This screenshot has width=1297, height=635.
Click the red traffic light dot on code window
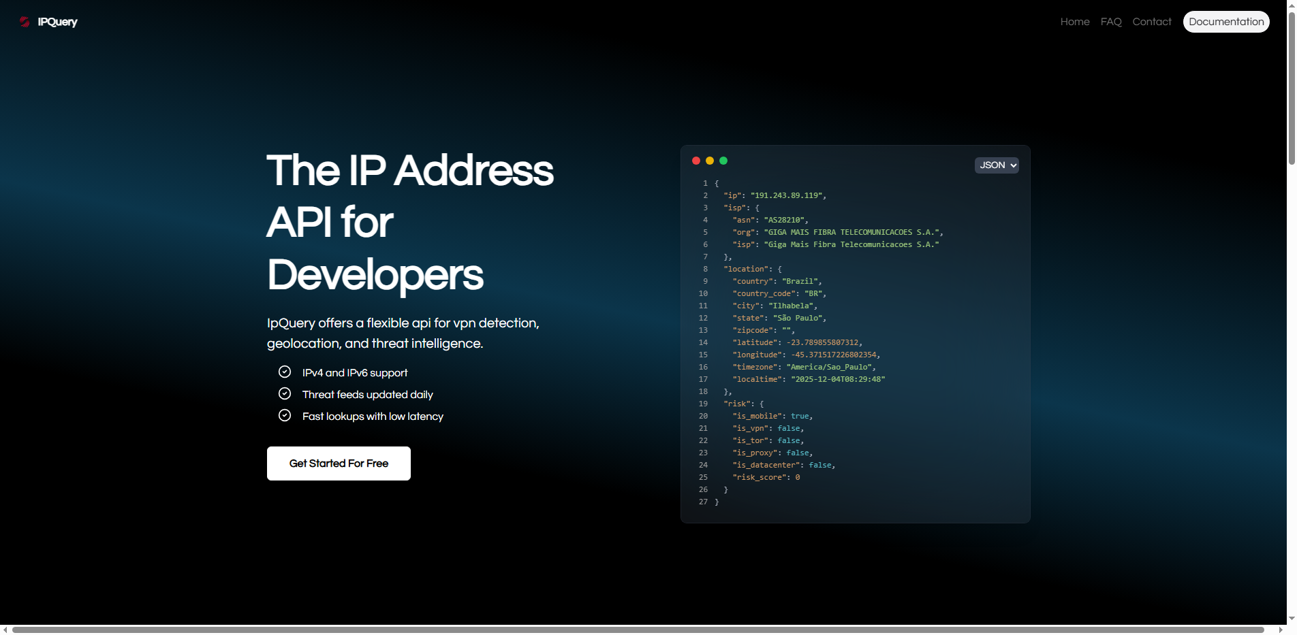(696, 161)
